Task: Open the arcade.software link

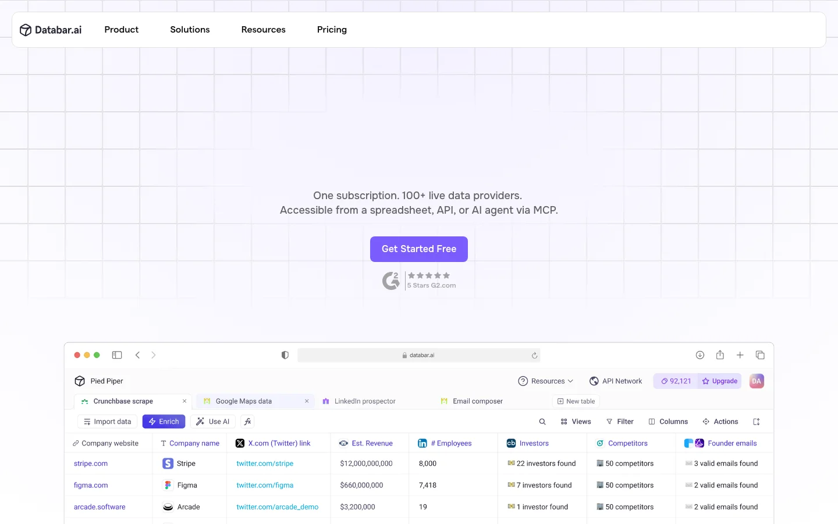Action: [100, 507]
